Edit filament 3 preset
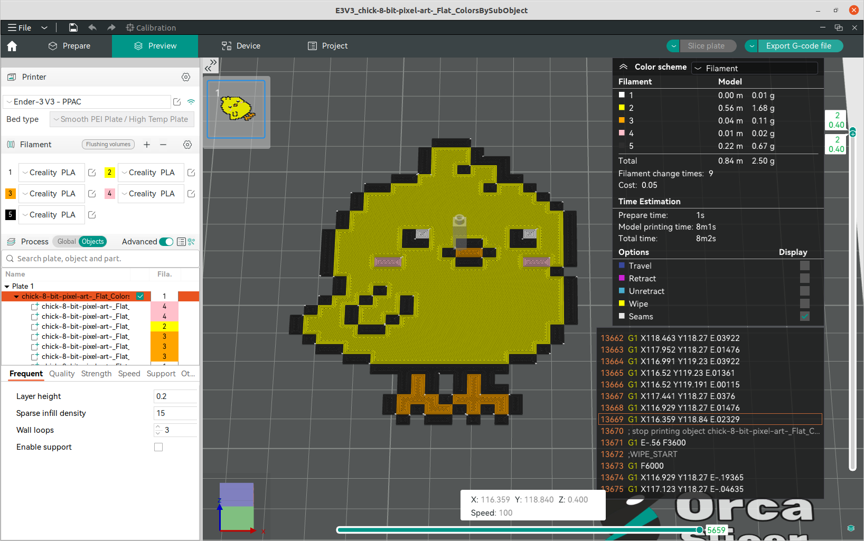The height and width of the screenshot is (541, 864). tap(92, 194)
